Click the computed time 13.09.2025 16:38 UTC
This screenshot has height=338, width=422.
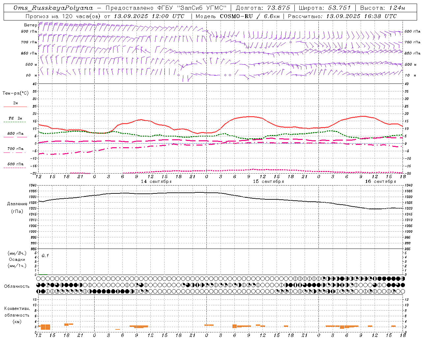[x=361, y=16]
